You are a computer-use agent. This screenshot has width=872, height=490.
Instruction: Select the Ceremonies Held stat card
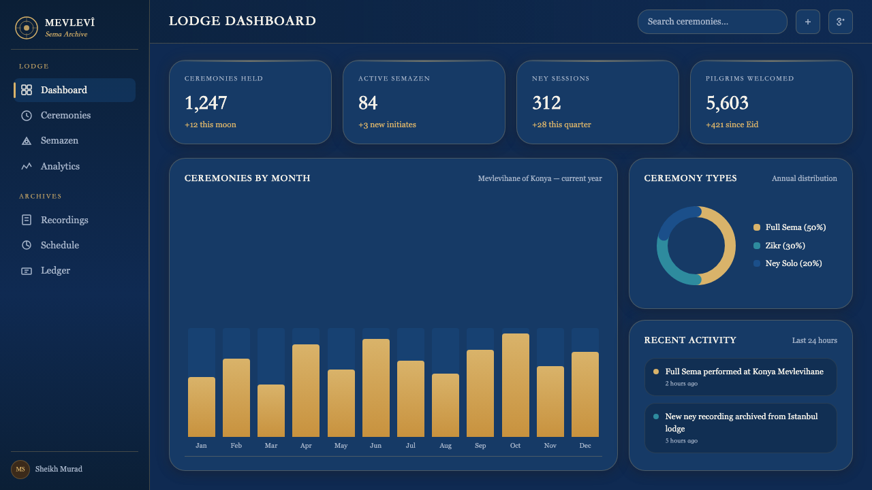click(250, 102)
